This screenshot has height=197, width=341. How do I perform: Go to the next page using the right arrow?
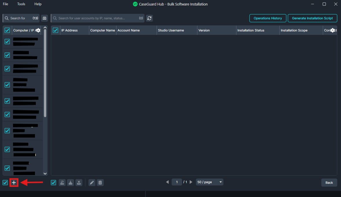[191, 182]
